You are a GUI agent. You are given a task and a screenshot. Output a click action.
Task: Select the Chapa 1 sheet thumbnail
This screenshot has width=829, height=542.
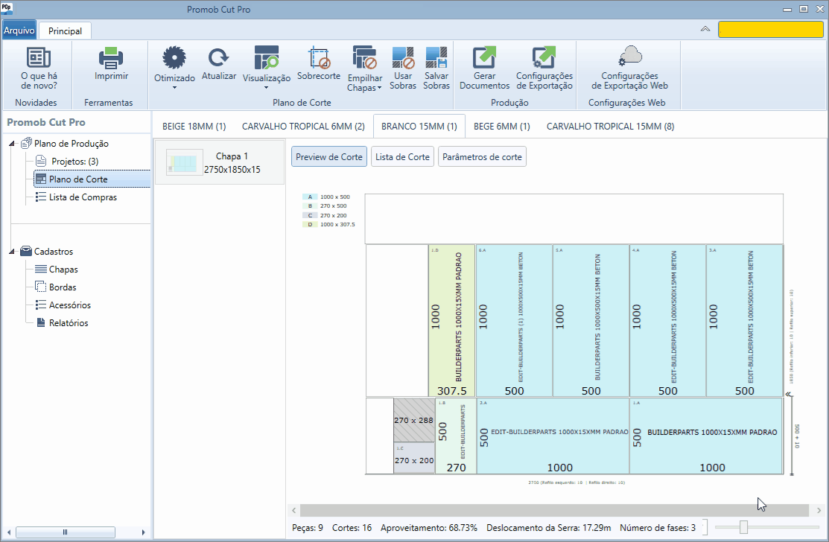(x=220, y=162)
